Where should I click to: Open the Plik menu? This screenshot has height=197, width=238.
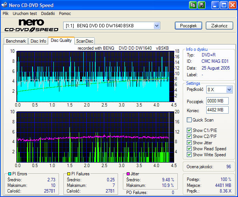pyautogui.click(x=6, y=13)
